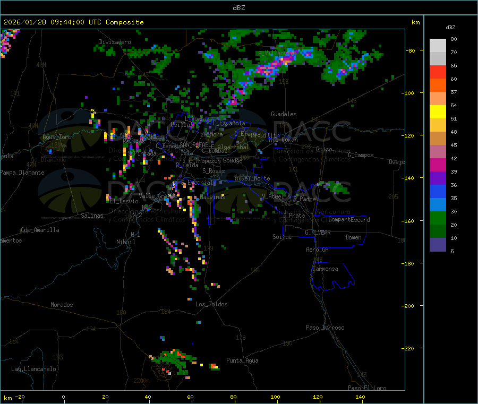Screen dimensions: 478x404
Task: Click the 'C_Española' map label
Action: click(229, 123)
